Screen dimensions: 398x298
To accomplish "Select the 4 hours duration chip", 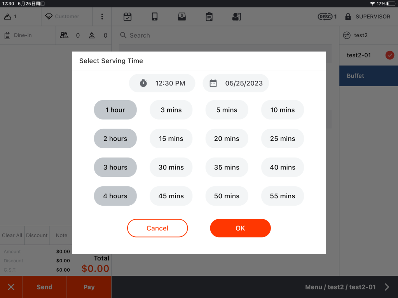I will [x=115, y=196].
